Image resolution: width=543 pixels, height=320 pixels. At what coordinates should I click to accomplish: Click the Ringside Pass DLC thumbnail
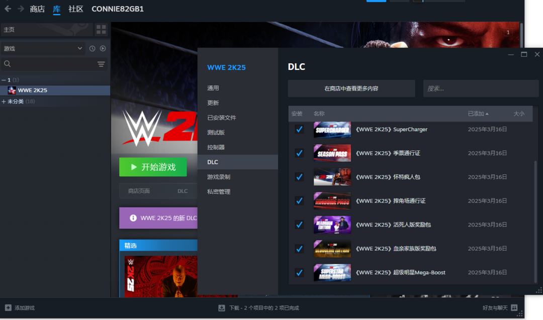pos(332,201)
